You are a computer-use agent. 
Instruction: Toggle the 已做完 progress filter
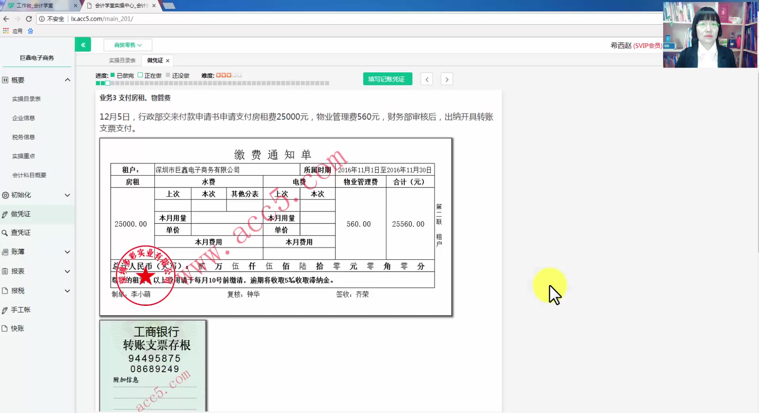(x=113, y=75)
